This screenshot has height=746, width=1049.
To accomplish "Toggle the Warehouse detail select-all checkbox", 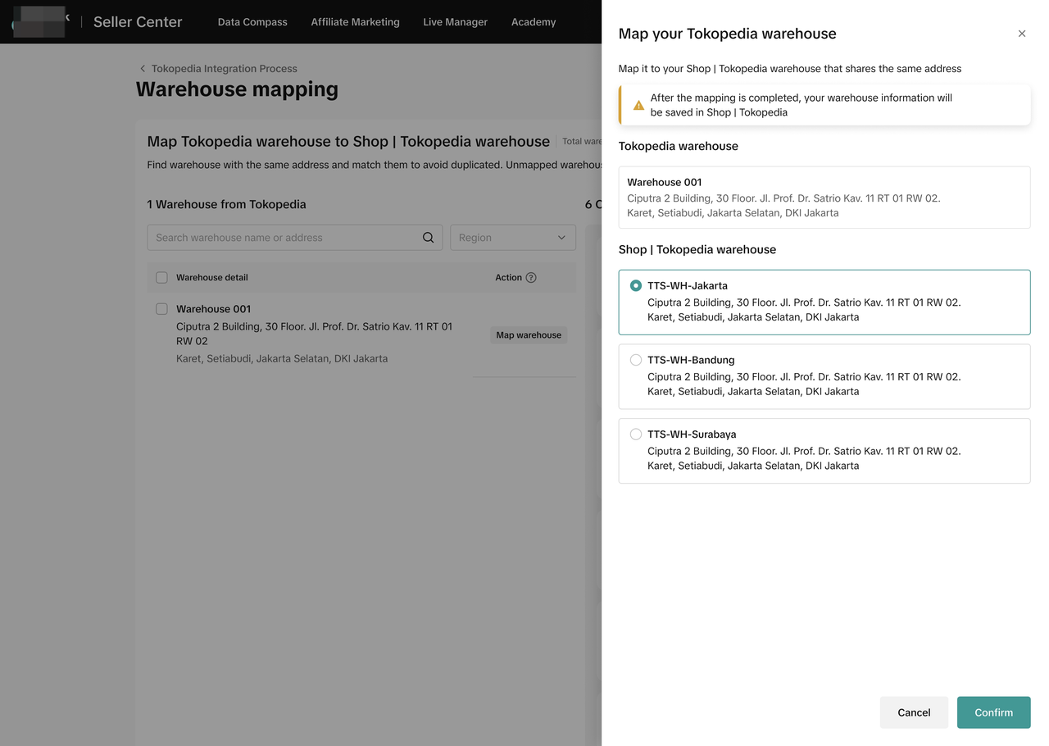I will pyautogui.click(x=161, y=278).
